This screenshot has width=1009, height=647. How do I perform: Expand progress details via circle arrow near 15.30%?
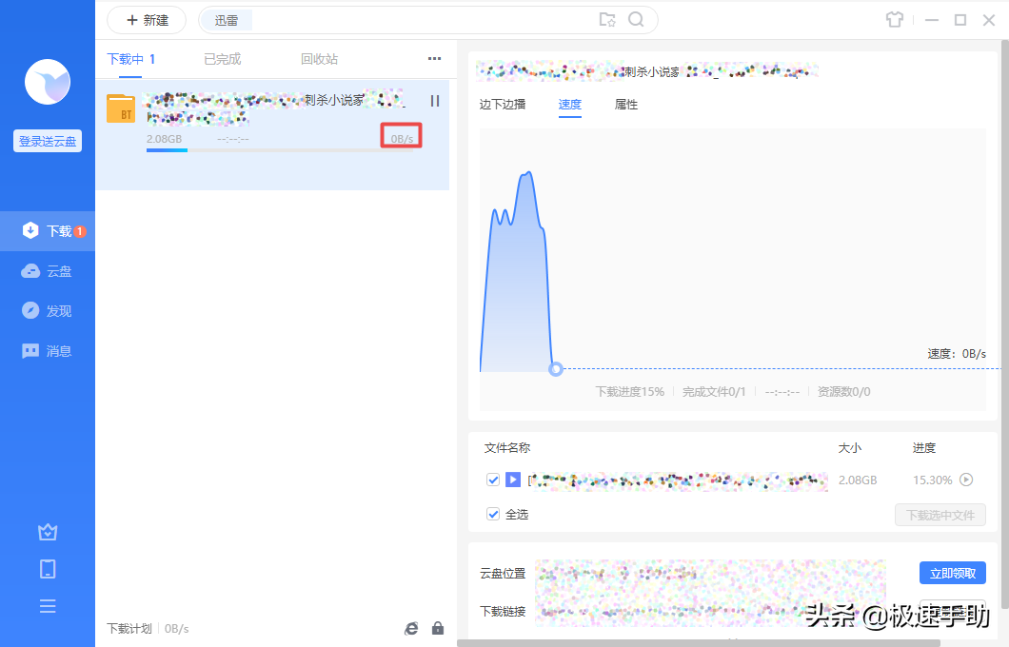[967, 480]
